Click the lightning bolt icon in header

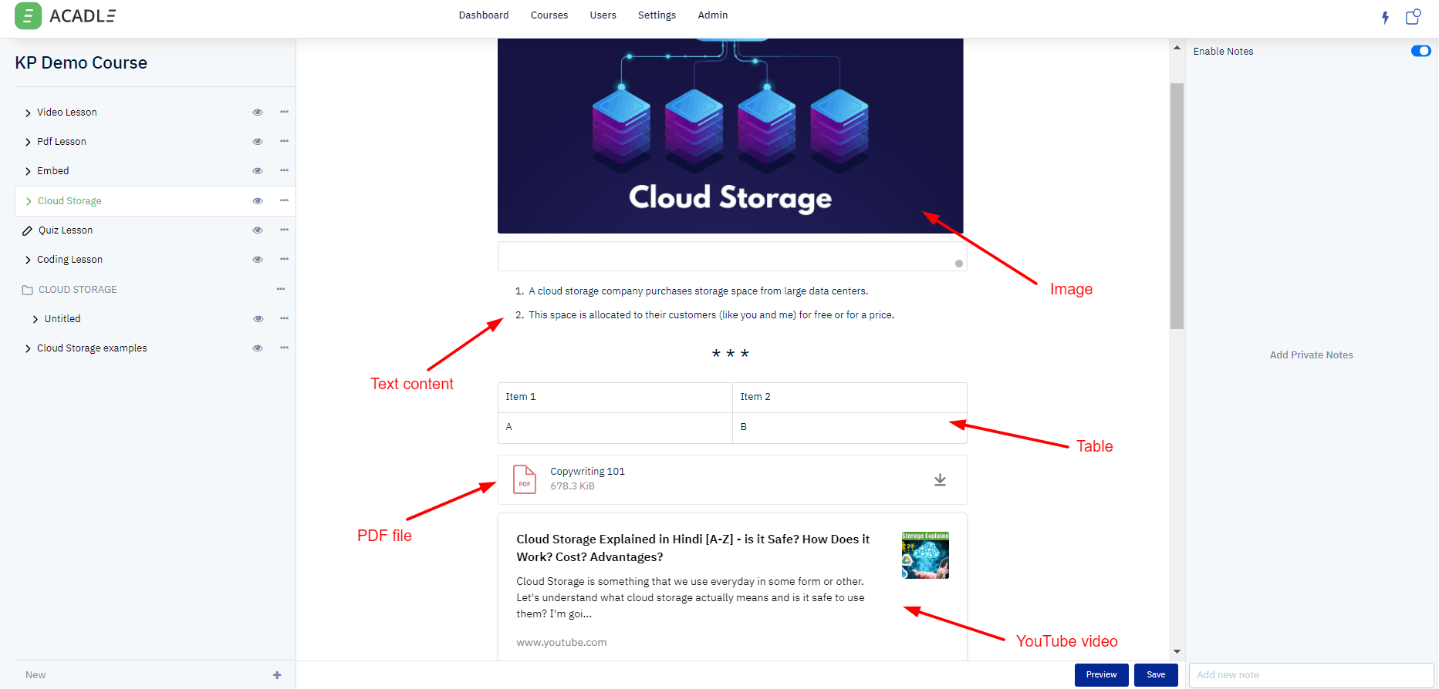1385,17
